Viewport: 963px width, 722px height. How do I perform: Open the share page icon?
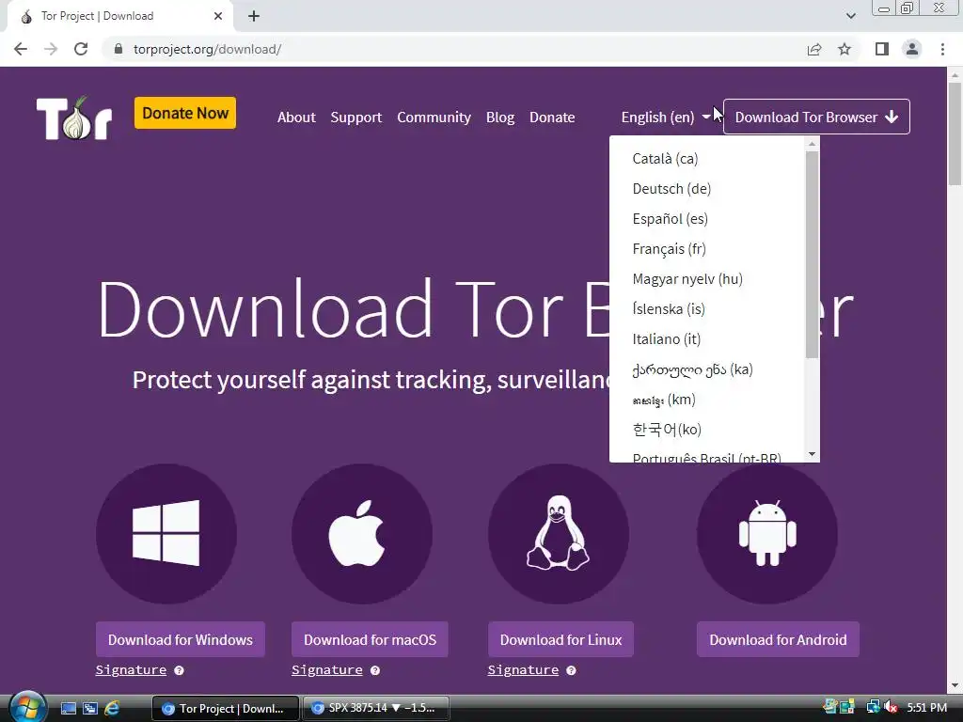click(x=814, y=49)
